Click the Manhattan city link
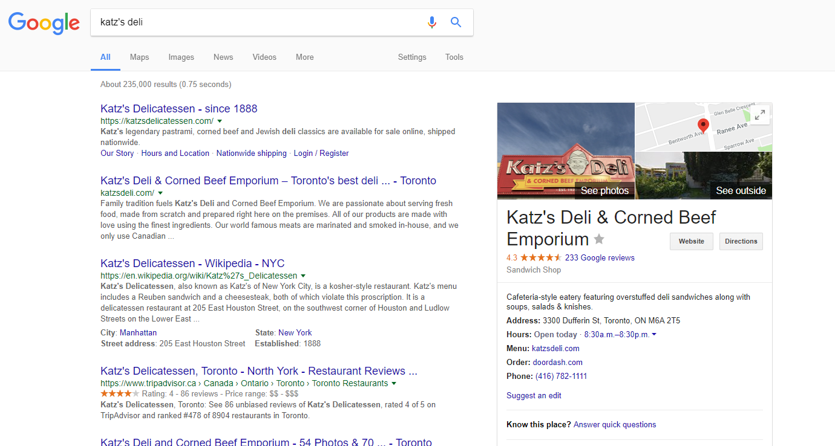 (139, 333)
